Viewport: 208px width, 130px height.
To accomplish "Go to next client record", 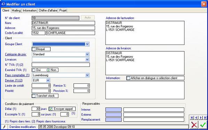I will click(201, 117).
